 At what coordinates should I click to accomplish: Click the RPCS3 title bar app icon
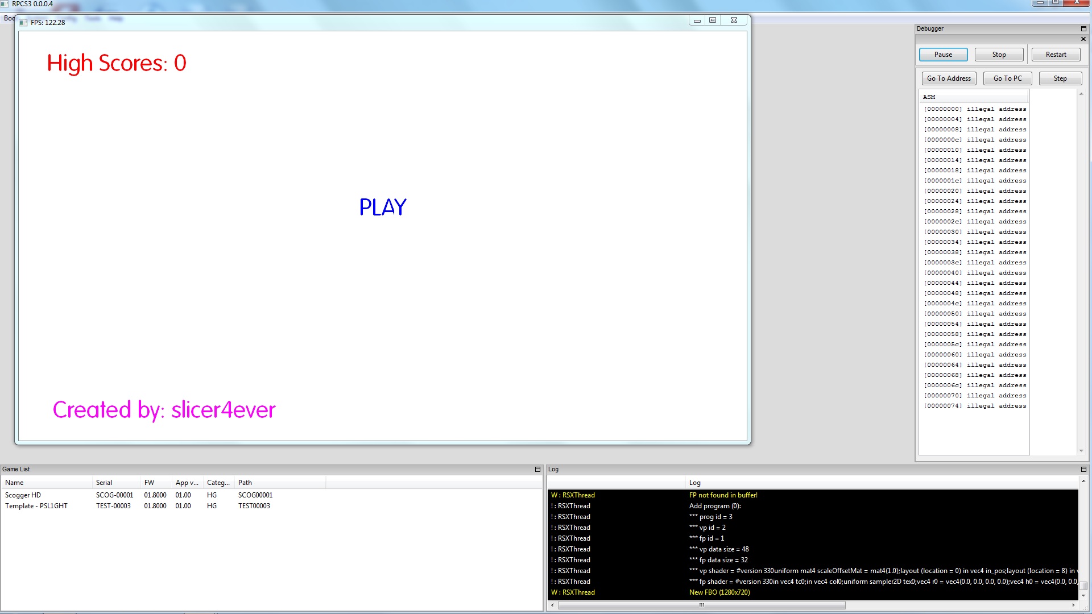[x=5, y=4]
